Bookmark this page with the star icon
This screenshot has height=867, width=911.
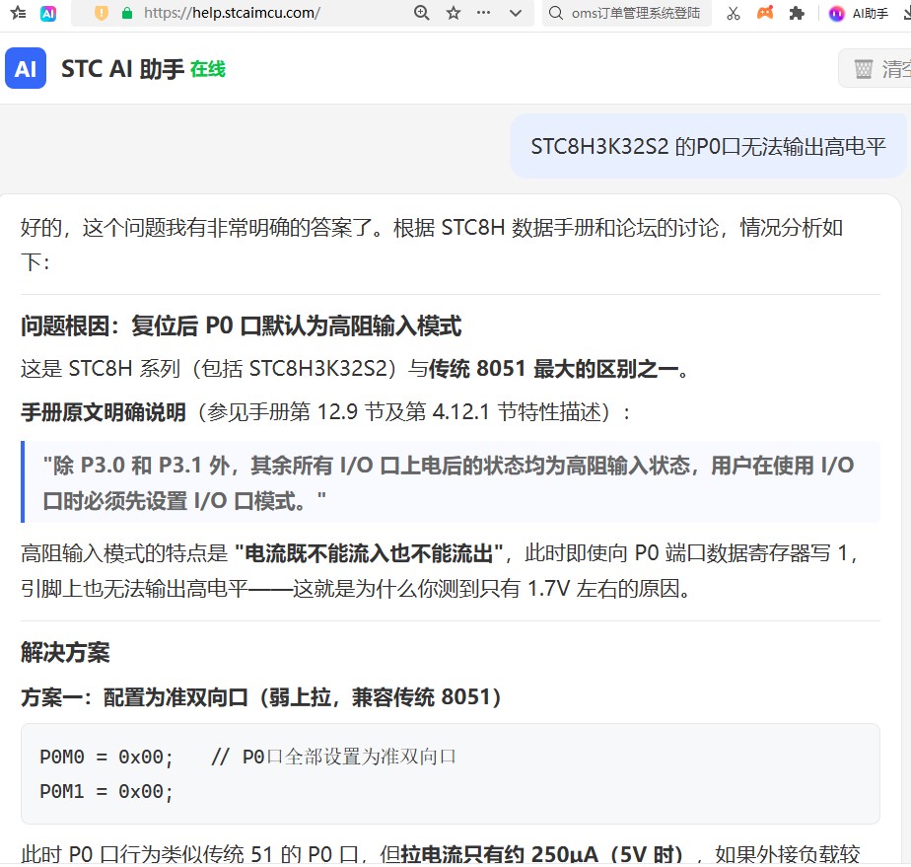454,13
